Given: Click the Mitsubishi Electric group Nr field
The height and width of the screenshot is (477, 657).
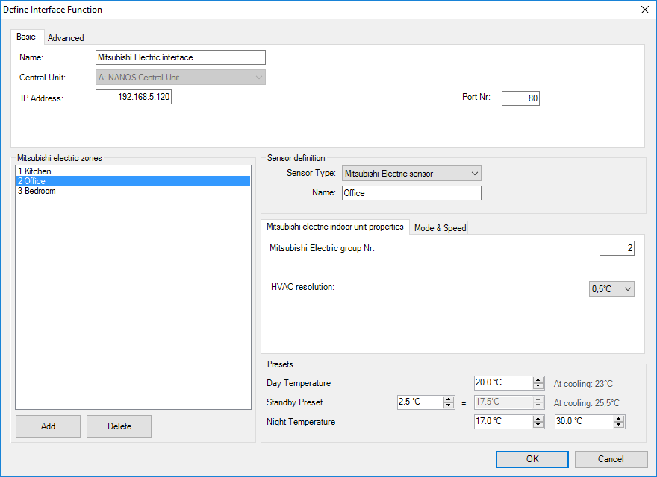Looking at the screenshot, I should pos(616,248).
